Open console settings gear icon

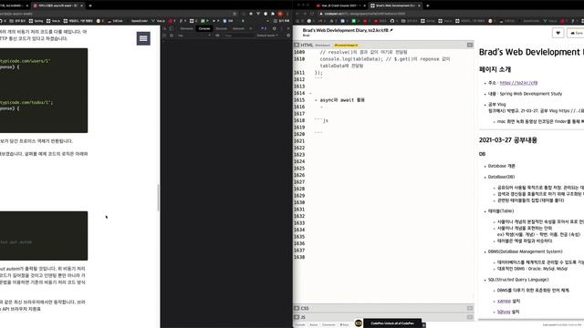click(x=288, y=36)
